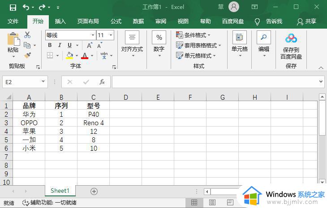Decrease font size with small A

coord(99,45)
